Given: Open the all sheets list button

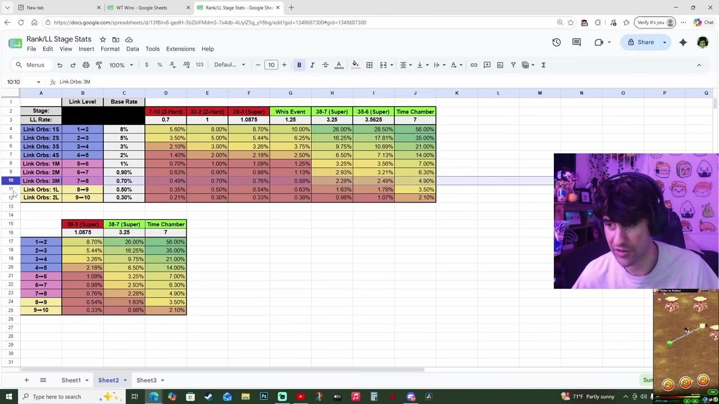Looking at the screenshot, I should click(x=43, y=380).
